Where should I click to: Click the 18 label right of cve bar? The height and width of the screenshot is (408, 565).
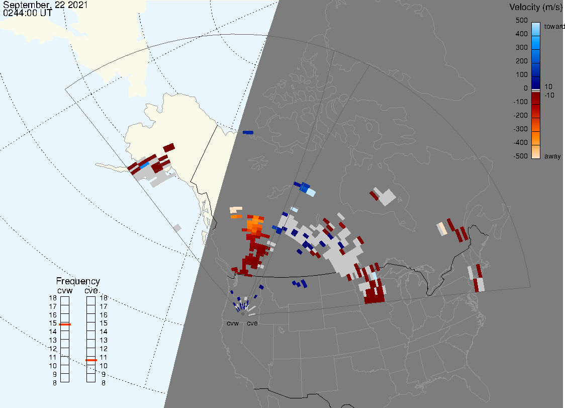(104, 298)
